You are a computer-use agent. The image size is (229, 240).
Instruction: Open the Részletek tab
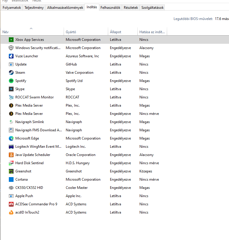(x=131, y=8)
